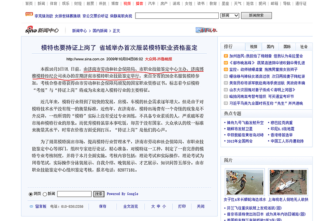Open 上海现老人倒地无人敢扶 caption link
332x221 pixels.
pos(288,200)
